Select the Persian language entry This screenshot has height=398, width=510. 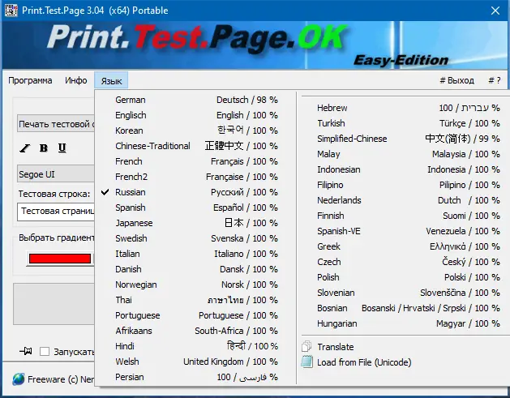coord(196,377)
